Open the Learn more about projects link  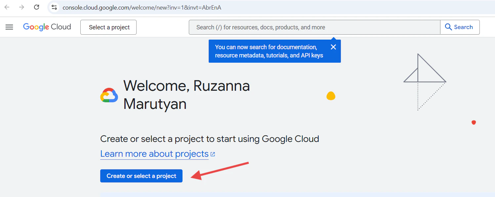pyautogui.click(x=154, y=154)
